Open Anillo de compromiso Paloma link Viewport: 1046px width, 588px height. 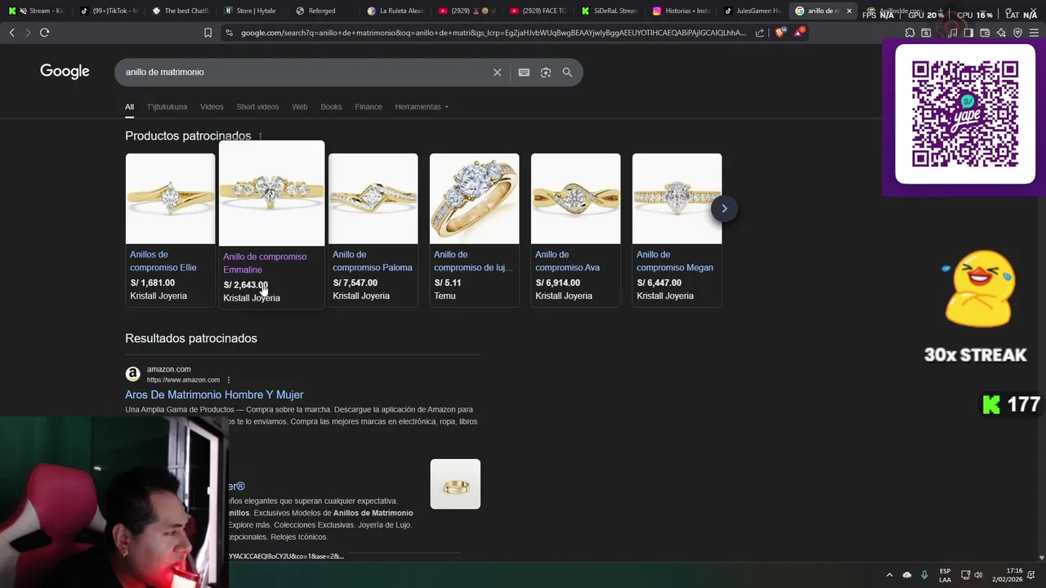(373, 261)
